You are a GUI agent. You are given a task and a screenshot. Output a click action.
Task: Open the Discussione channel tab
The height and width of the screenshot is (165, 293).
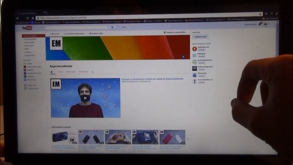[71, 72]
